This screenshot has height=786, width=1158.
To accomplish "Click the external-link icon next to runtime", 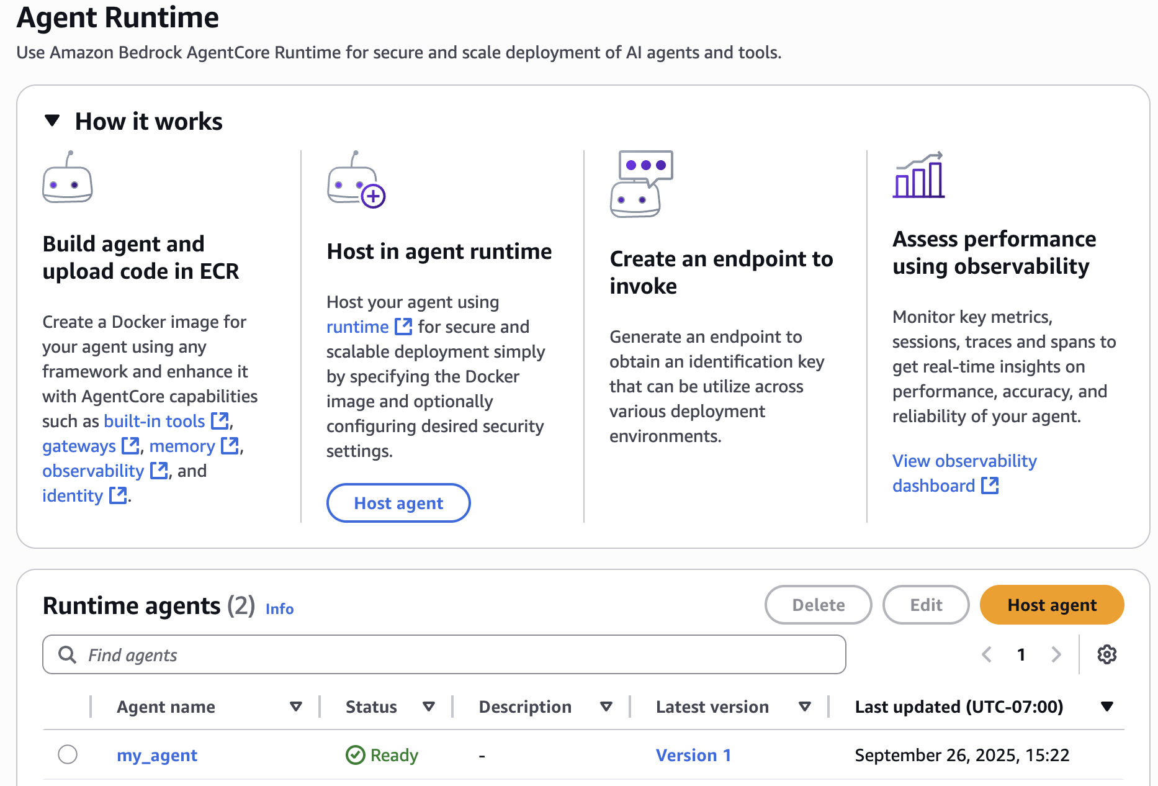I will (403, 327).
